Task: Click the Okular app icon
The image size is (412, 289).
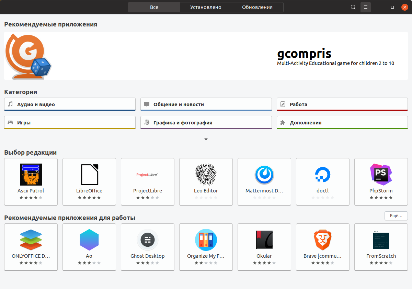Action: pos(264,240)
